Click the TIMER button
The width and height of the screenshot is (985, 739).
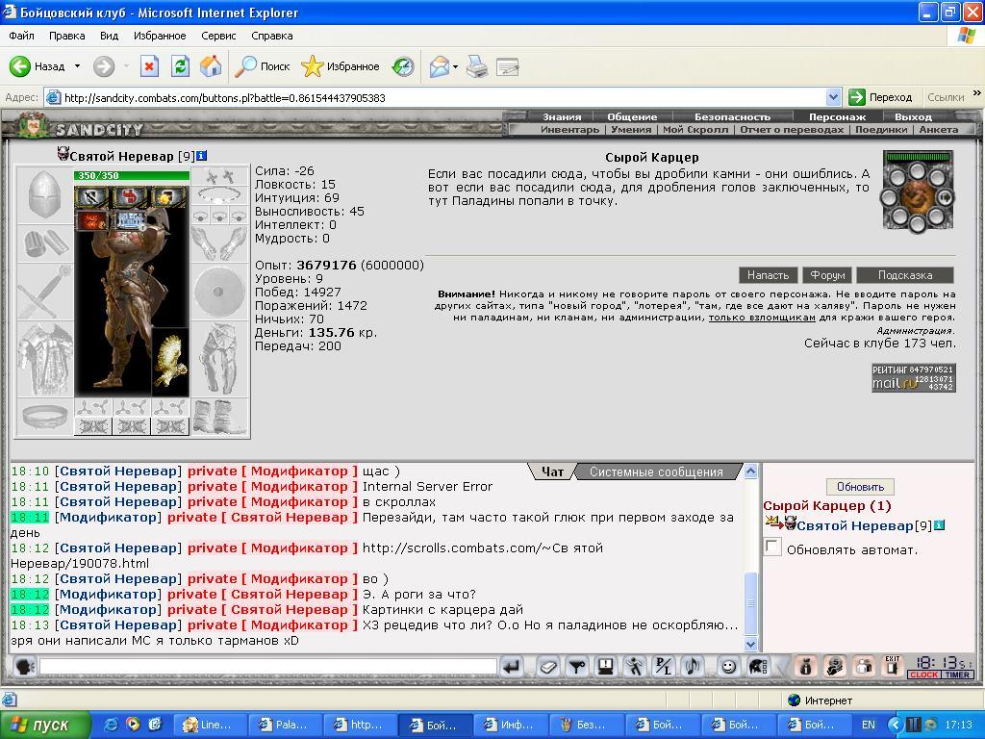pos(957,675)
